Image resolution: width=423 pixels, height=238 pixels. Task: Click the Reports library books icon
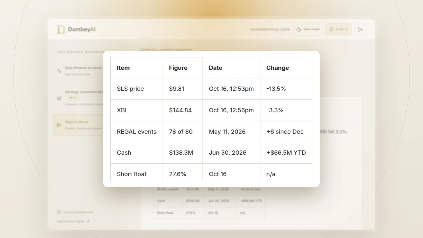(x=59, y=125)
